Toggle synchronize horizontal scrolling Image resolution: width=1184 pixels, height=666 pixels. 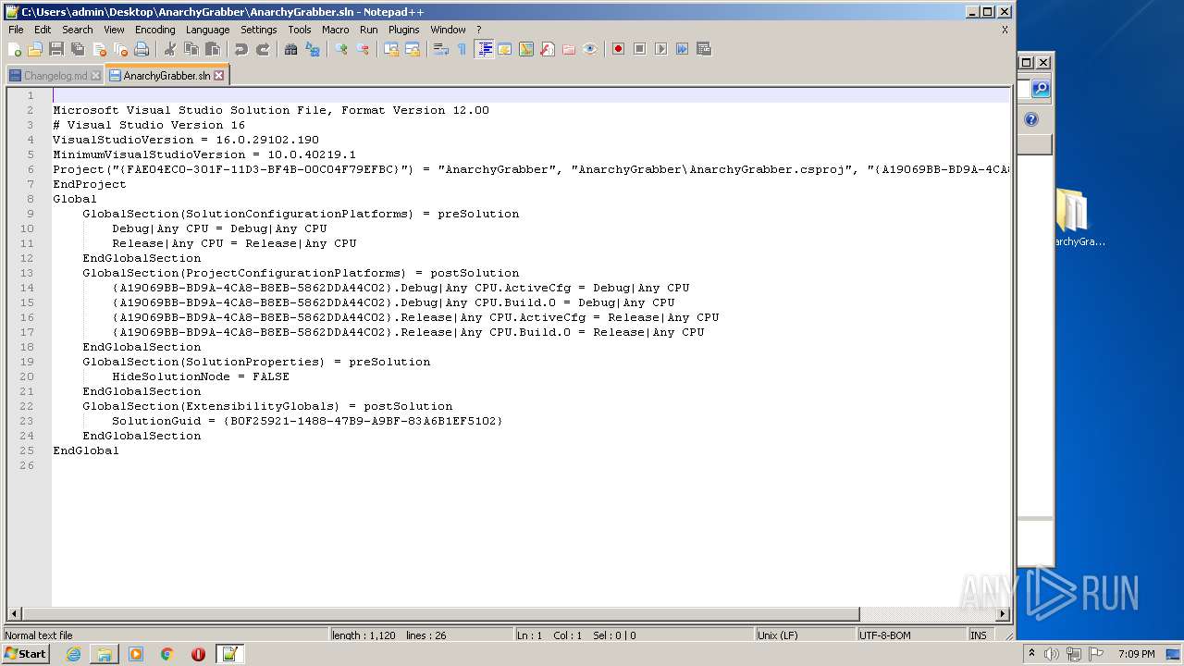click(x=413, y=49)
